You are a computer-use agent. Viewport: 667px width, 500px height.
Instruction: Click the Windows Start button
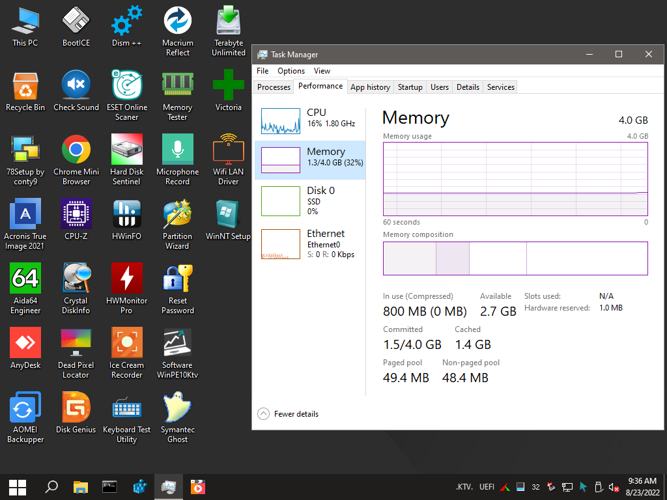pyautogui.click(x=18, y=486)
